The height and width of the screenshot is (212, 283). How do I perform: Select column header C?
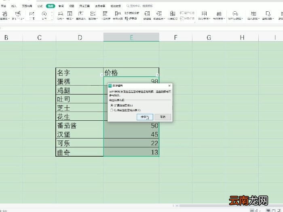(x=39, y=37)
